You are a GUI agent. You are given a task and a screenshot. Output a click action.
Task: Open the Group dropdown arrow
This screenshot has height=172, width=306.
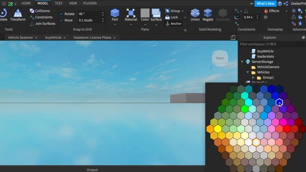[183, 11]
